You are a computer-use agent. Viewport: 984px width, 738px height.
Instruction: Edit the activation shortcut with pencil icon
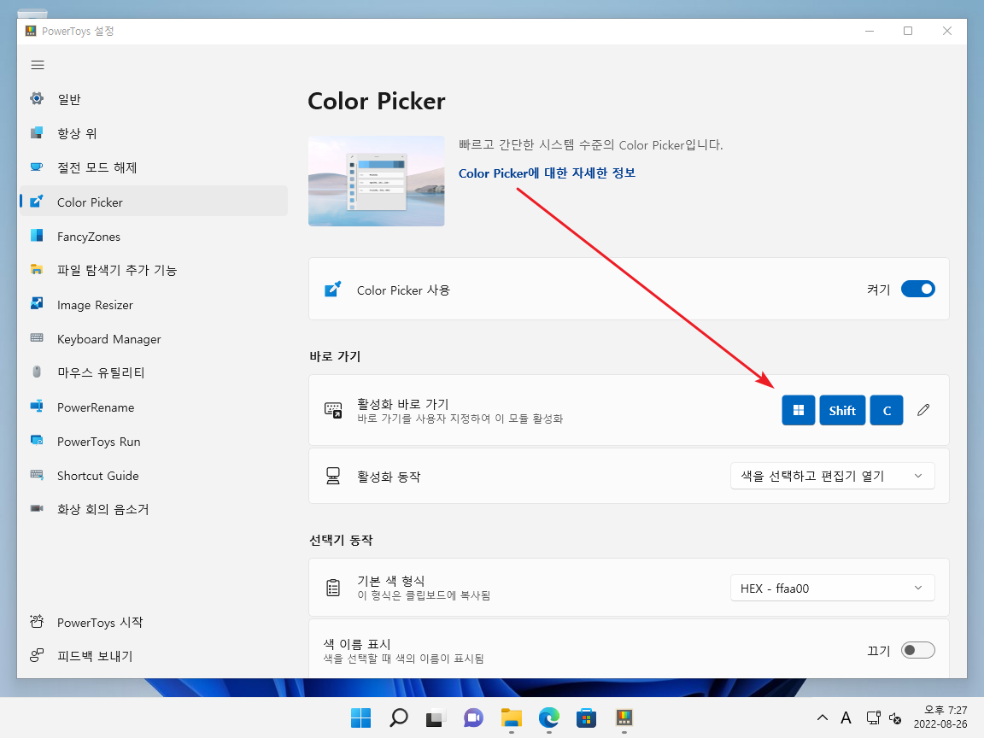(x=923, y=410)
